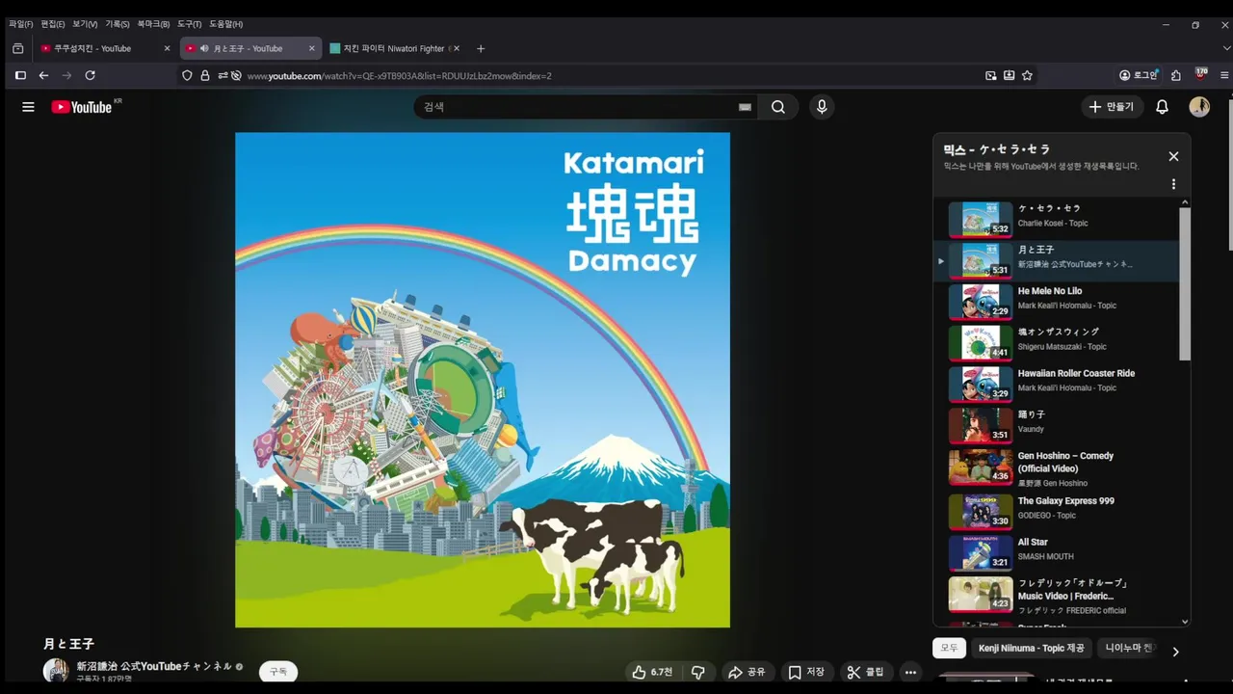Select the 모두 filter chip
The width and height of the screenshot is (1233, 694).
pyautogui.click(x=950, y=648)
